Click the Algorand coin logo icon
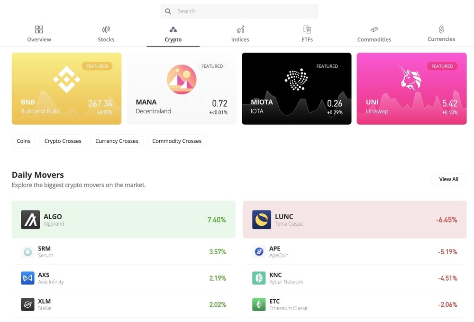 click(x=30, y=220)
